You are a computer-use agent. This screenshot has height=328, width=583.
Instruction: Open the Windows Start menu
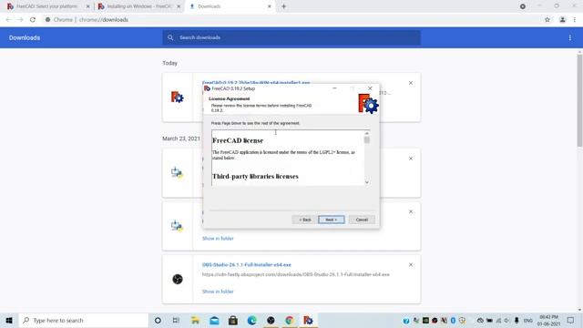click(9, 320)
